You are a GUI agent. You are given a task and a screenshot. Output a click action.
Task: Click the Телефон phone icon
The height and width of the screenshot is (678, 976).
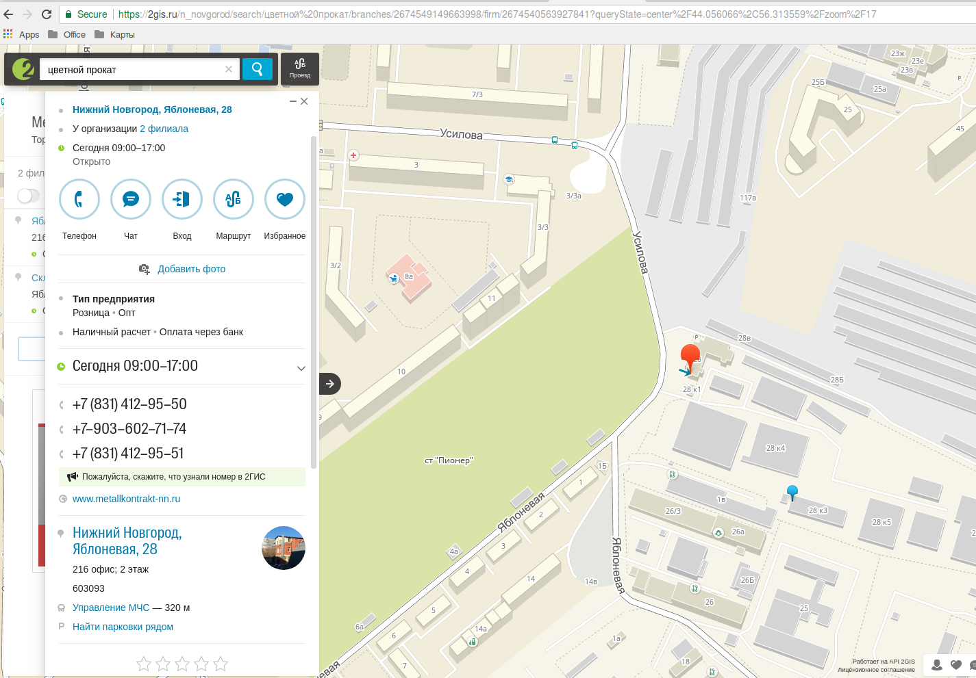pyautogui.click(x=79, y=199)
